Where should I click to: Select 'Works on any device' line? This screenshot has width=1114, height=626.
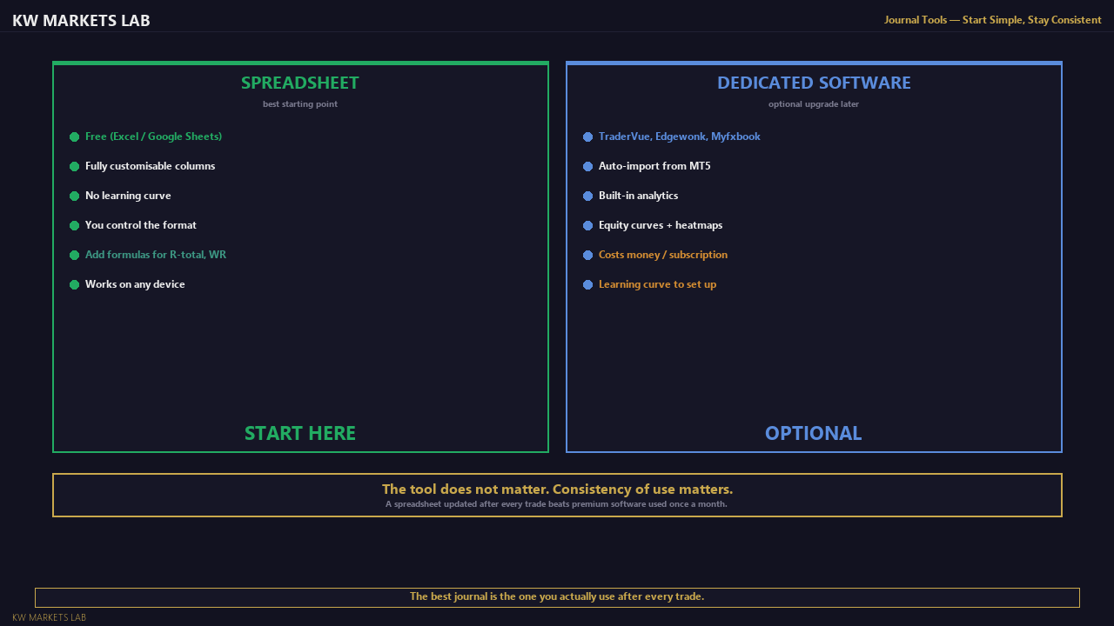coord(135,284)
